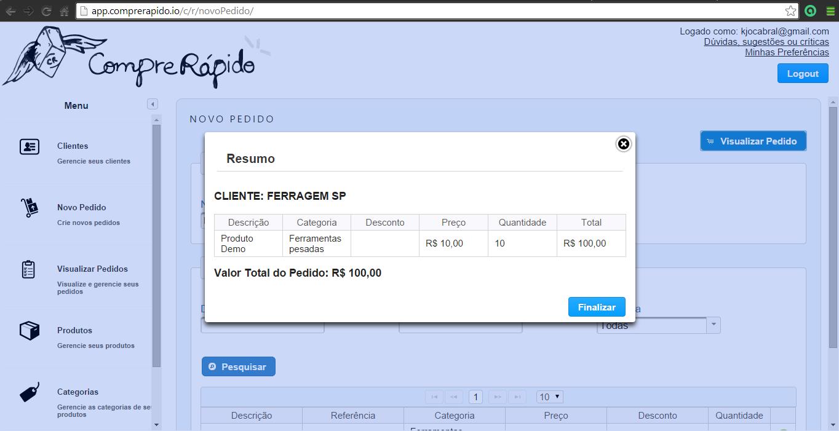839x431 pixels.
Task: Open the rows-per-page dropdown showing 10
Action: pos(549,397)
